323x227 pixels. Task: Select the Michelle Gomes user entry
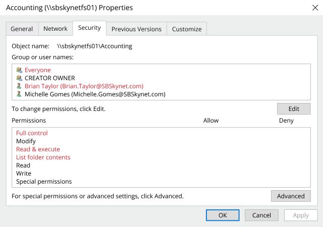(95, 94)
